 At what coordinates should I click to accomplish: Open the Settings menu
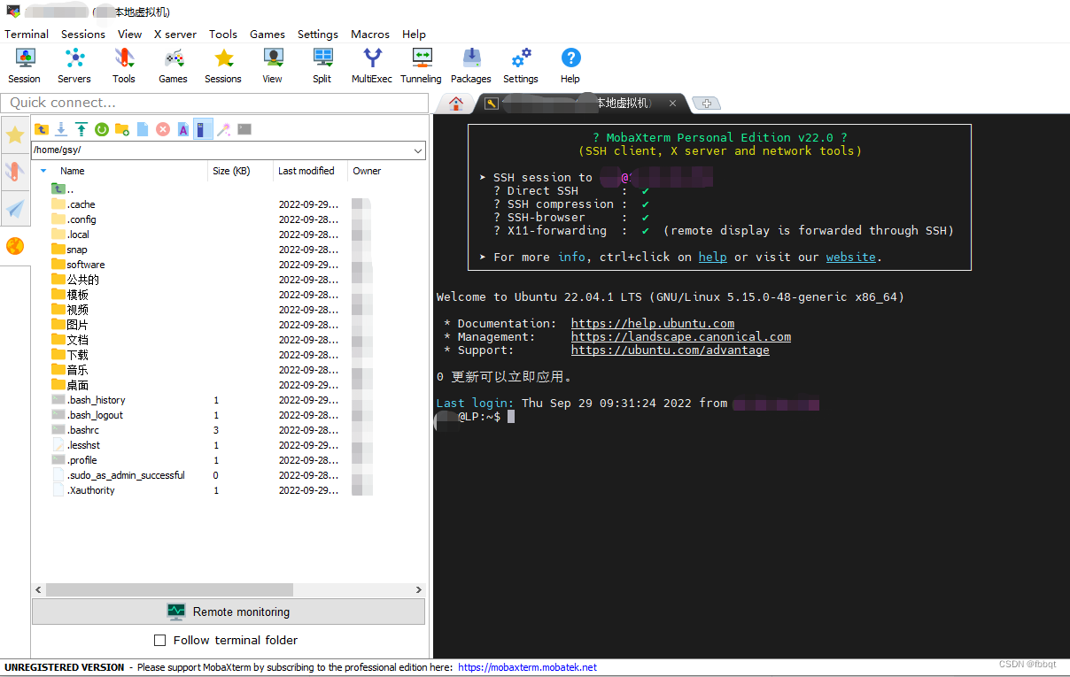[318, 34]
